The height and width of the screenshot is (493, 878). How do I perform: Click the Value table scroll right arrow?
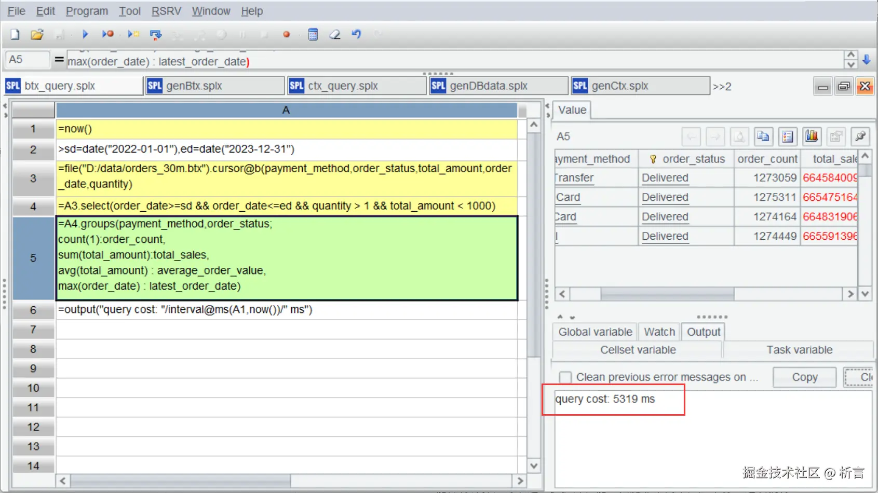tap(849, 294)
